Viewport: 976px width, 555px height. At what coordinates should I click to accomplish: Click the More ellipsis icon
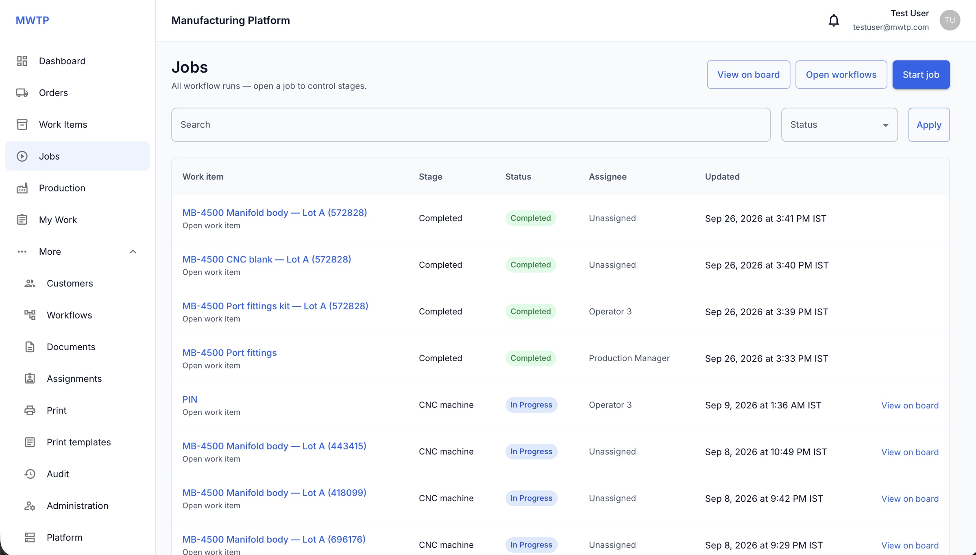[x=22, y=251]
